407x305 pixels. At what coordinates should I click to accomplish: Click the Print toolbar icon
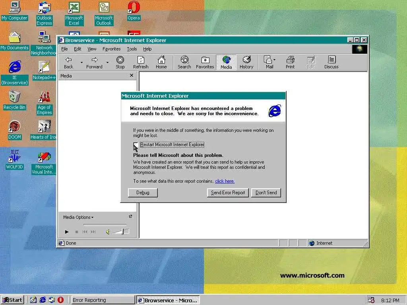click(x=290, y=62)
